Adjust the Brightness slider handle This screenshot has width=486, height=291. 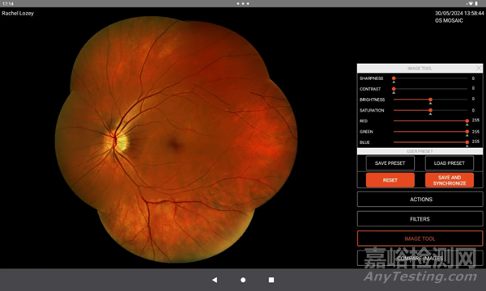[x=430, y=99]
